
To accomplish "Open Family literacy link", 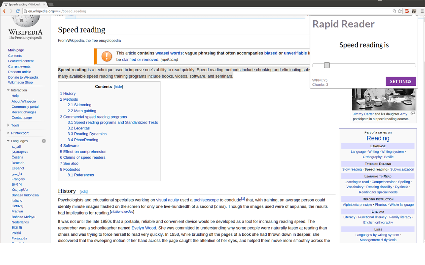I will click(400, 217).
